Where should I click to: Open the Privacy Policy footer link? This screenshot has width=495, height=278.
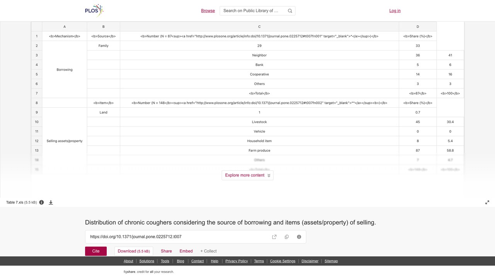coord(237,261)
